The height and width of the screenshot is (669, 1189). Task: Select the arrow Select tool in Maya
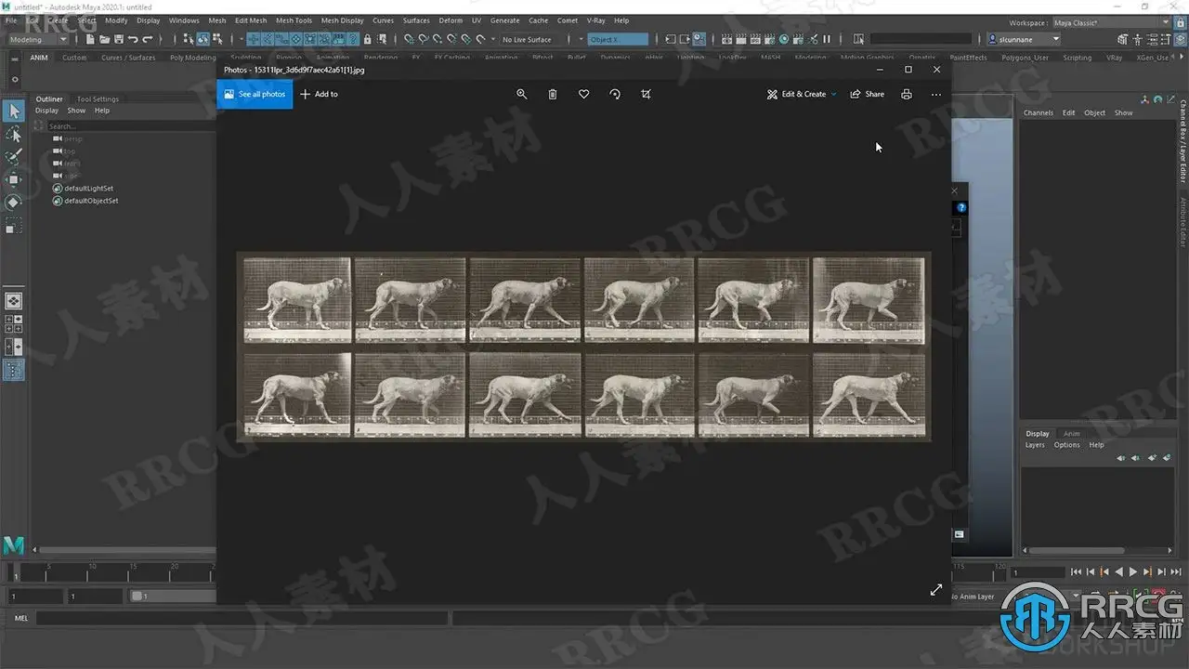pyautogui.click(x=14, y=111)
